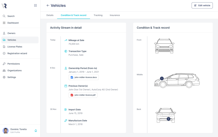Launch the Registration wizard
Image resolution: width=218 pixels, height=137 pixels.
click(17, 53)
